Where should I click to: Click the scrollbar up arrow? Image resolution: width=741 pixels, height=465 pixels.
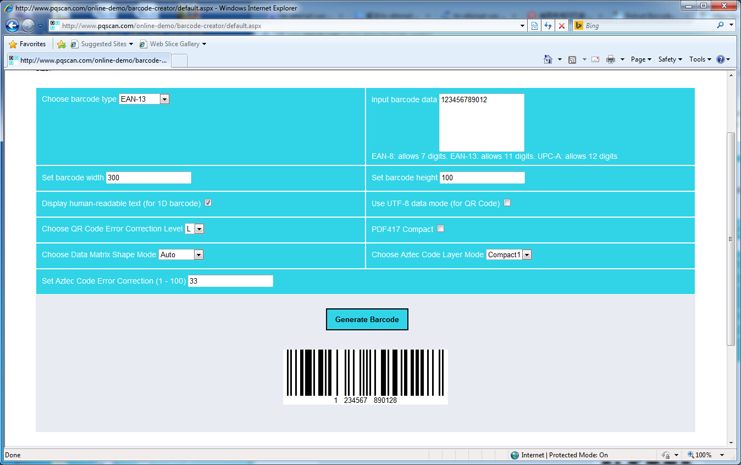click(731, 75)
